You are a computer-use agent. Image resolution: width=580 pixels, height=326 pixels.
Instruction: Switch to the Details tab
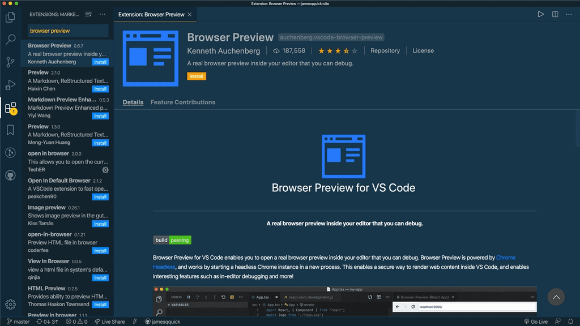tap(133, 102)
